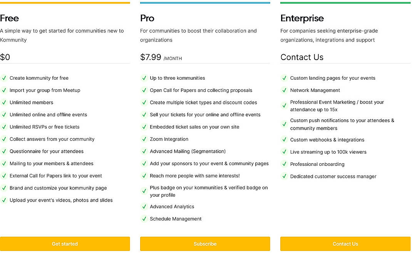
Task: Click the checkmark near Custom webhooks & integrations
Action: click(x=284, y=140)
